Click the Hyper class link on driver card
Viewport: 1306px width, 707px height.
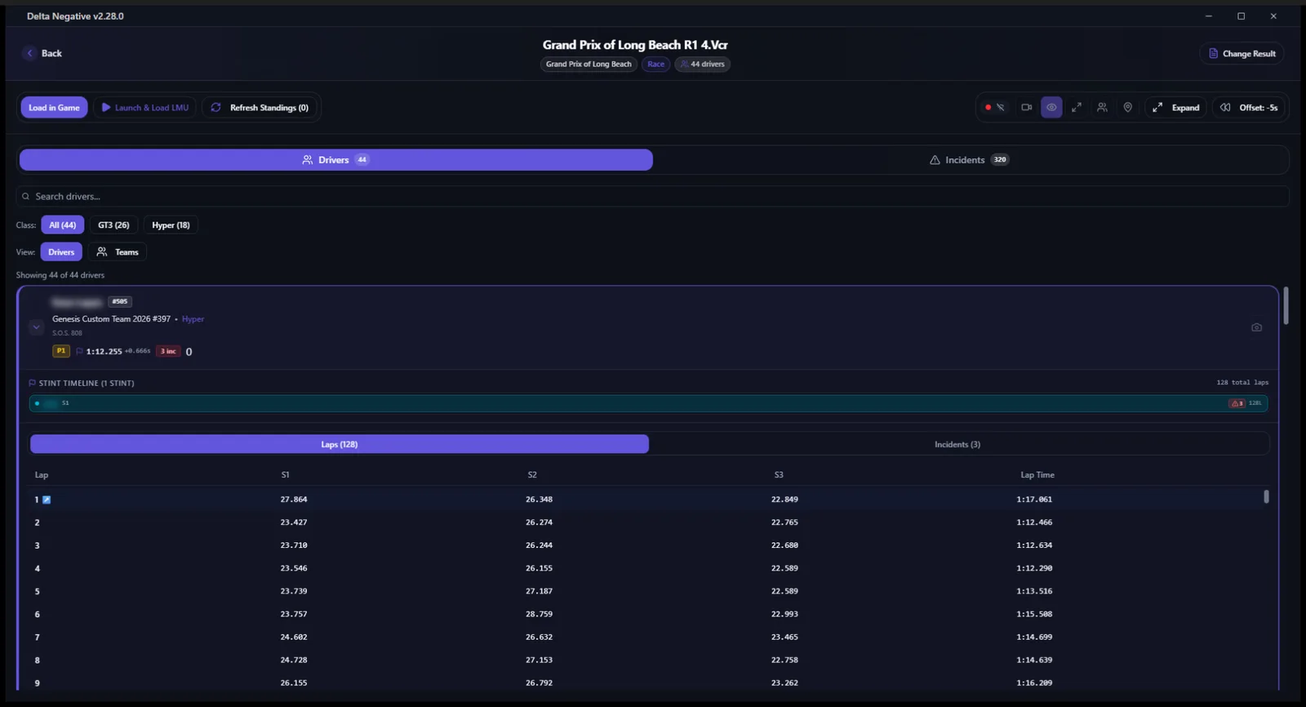[193, 319]
